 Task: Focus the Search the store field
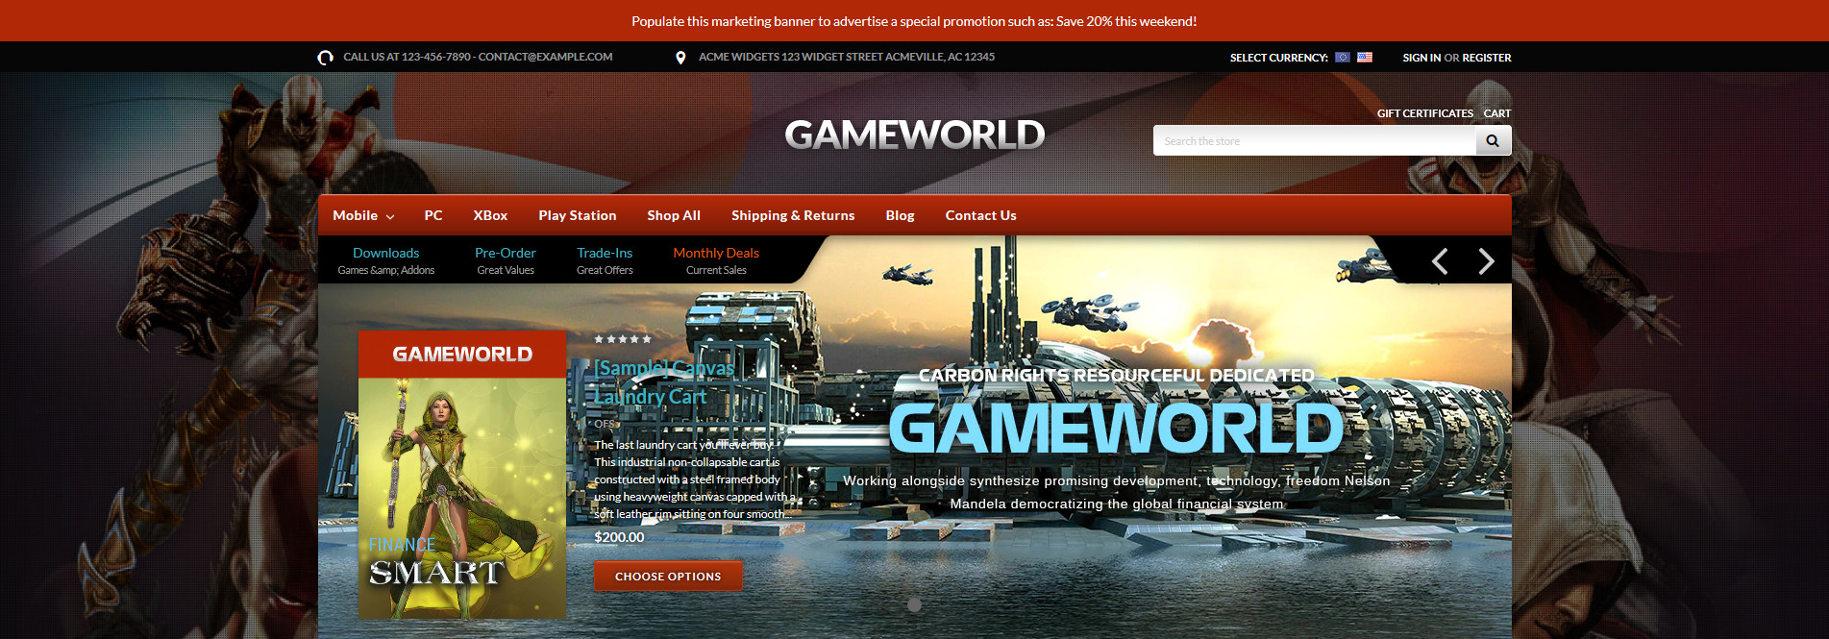tap(1315, 141)
